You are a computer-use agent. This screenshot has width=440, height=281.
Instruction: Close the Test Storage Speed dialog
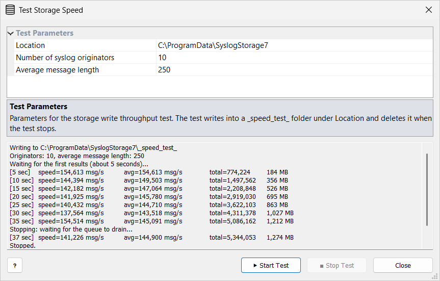pyautogui.click(x=428, y=10)
